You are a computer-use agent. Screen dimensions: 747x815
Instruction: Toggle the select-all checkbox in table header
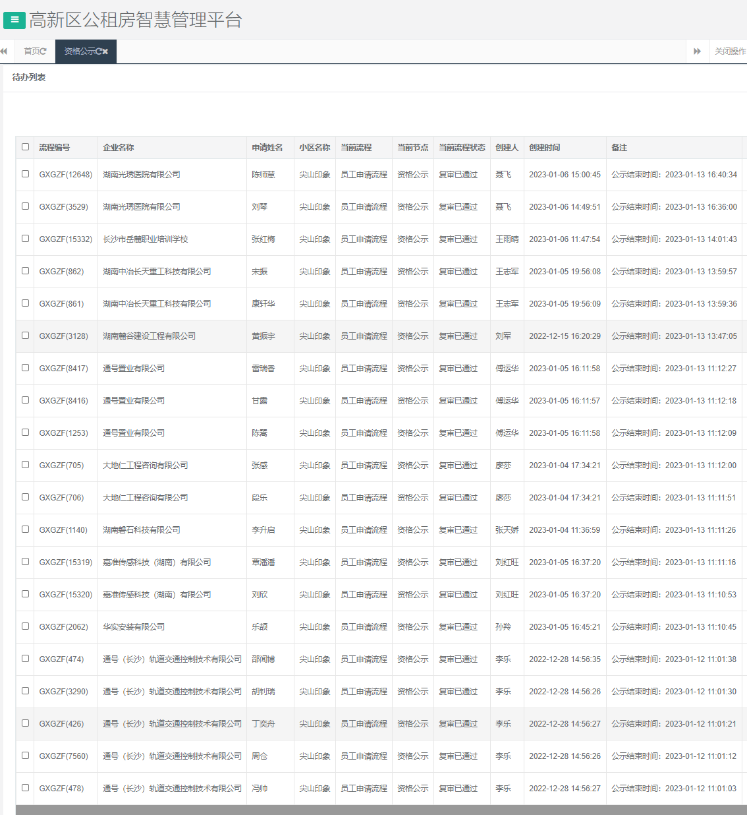coord(26,147)
